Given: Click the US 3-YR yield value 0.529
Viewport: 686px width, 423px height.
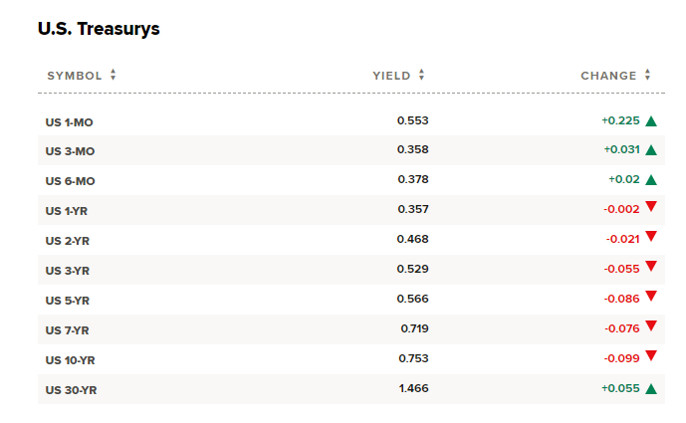Looking at the screenshot, I should point(412,270).
